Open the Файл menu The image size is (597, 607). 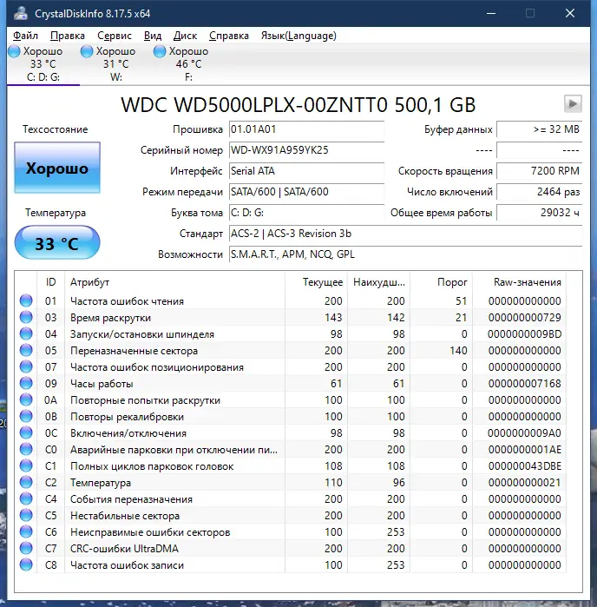[x=25, y=36]
